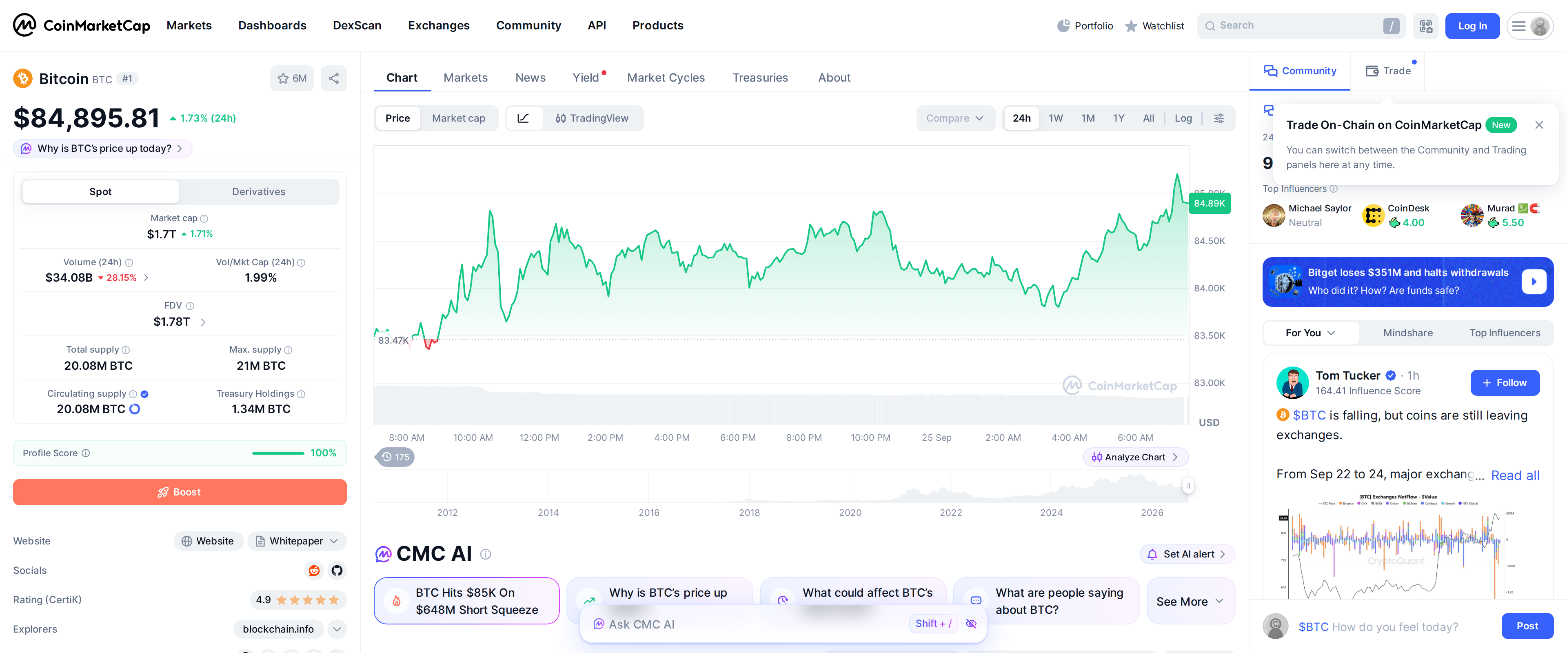Select the 24h time range
This screenshot has width=1567, height=653.
pyautogui.click(x=1021, y=118)
